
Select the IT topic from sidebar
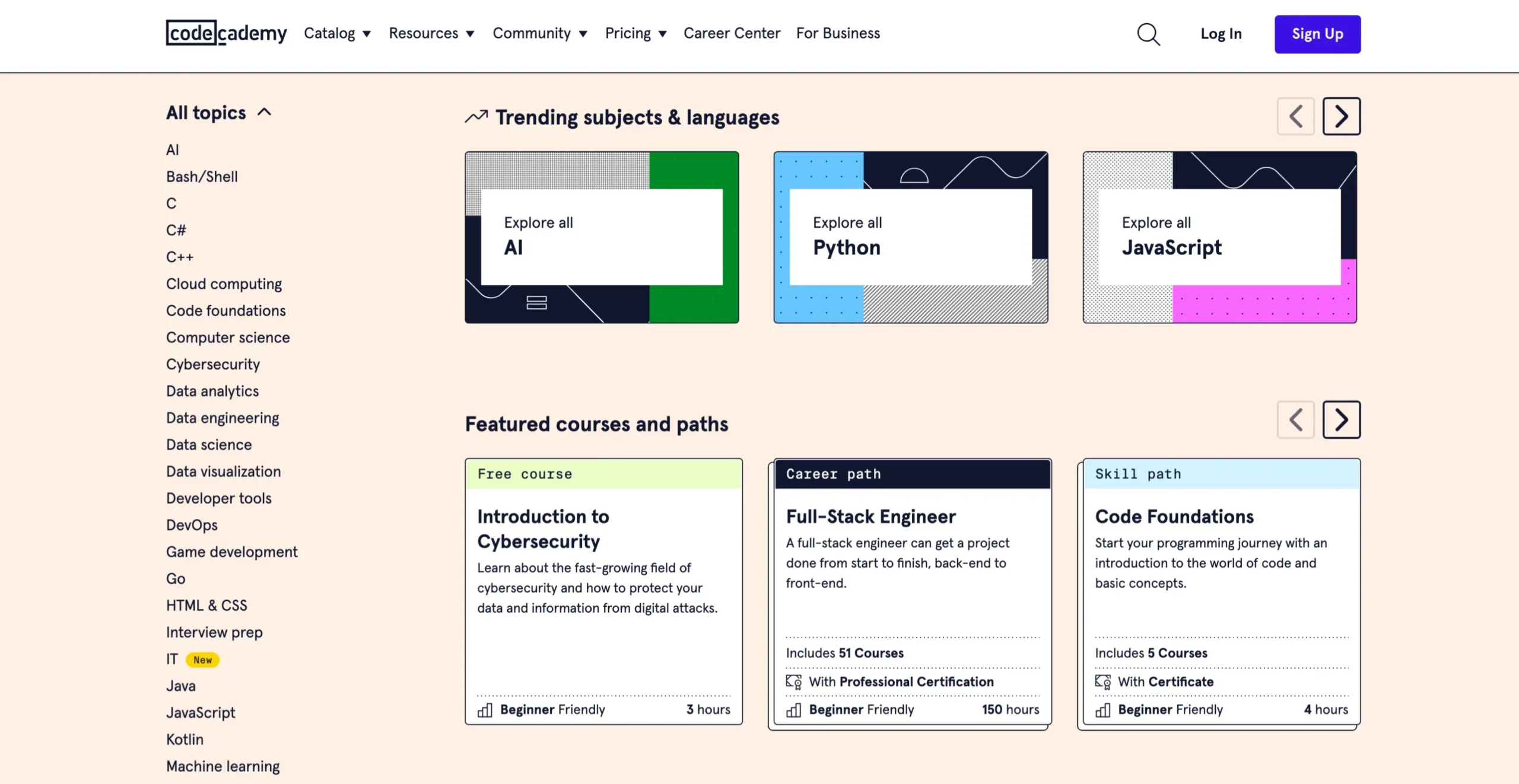click(172, 659)
